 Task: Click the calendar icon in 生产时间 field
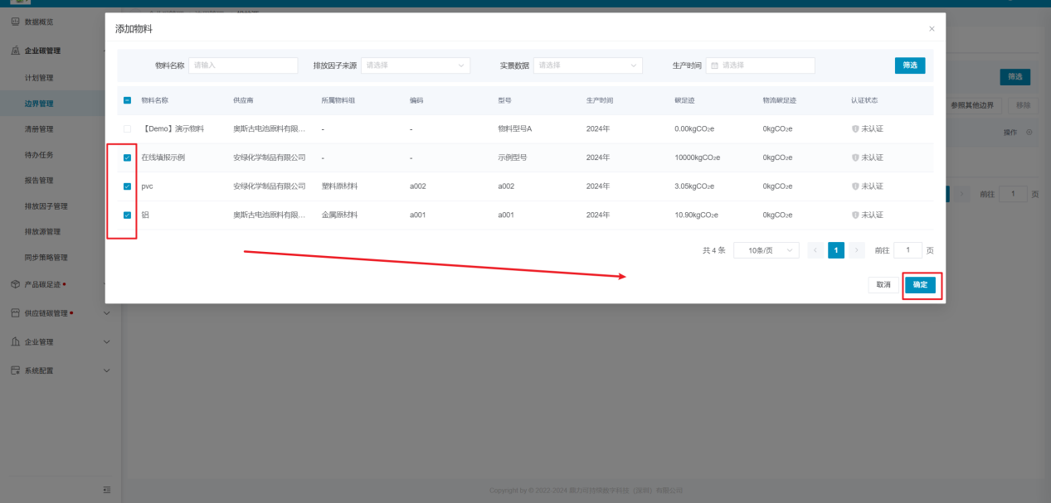pos(715,65)
